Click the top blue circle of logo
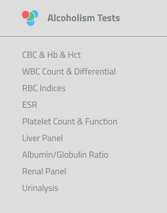Screen dimensions: 167x213 (35, 13)
